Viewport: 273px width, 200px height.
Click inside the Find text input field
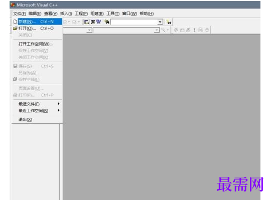pyautogui.click(x=134, y=22)
